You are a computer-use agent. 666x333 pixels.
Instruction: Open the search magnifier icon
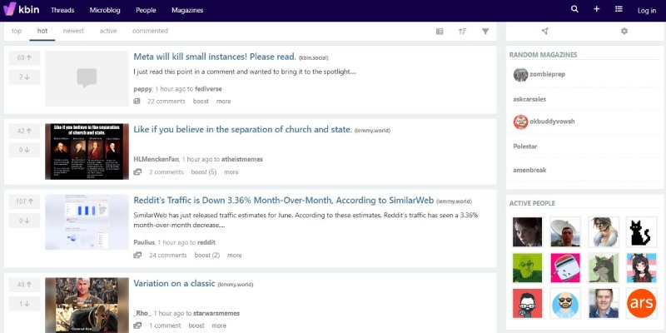coord(574,9)
